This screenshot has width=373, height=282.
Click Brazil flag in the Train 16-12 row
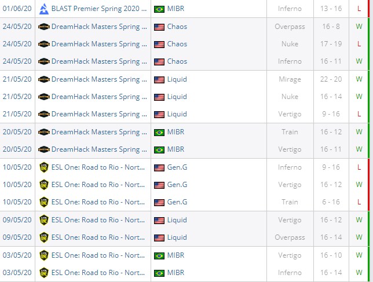click(x=159, y=132)
